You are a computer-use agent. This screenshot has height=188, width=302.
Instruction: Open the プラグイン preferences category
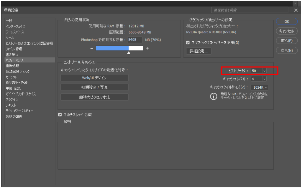[12, 99]
